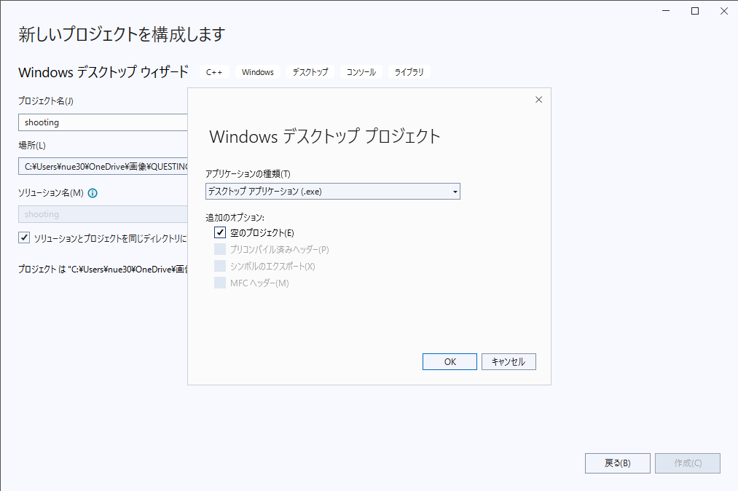Open the アプリケーションの種類 dropdown
738x491 pixels.
tap(455, 191)
